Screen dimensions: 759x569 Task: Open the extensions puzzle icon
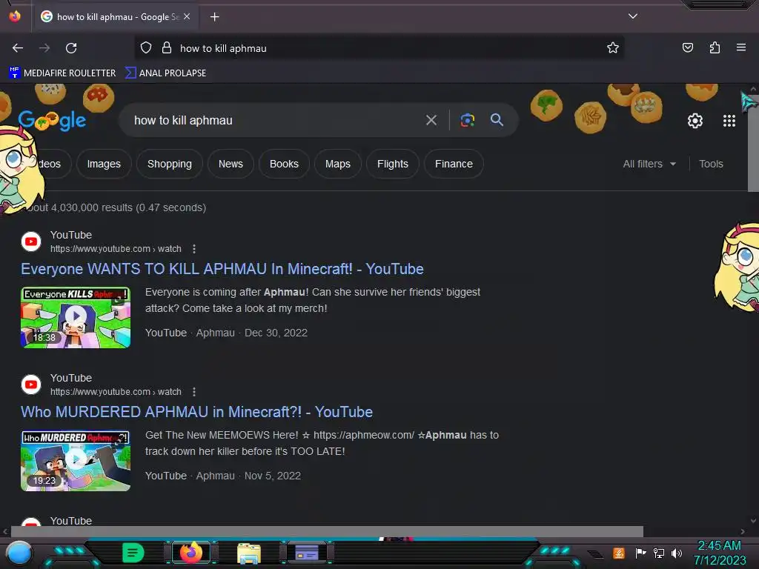[715, 47]
